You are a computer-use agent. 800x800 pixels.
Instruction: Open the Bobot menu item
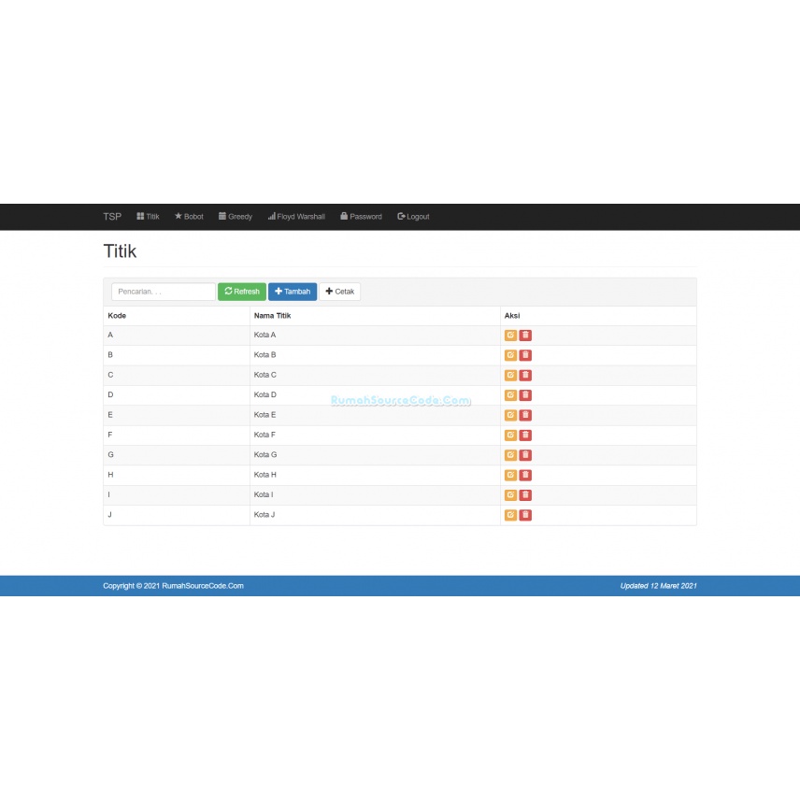click(189, 216)
